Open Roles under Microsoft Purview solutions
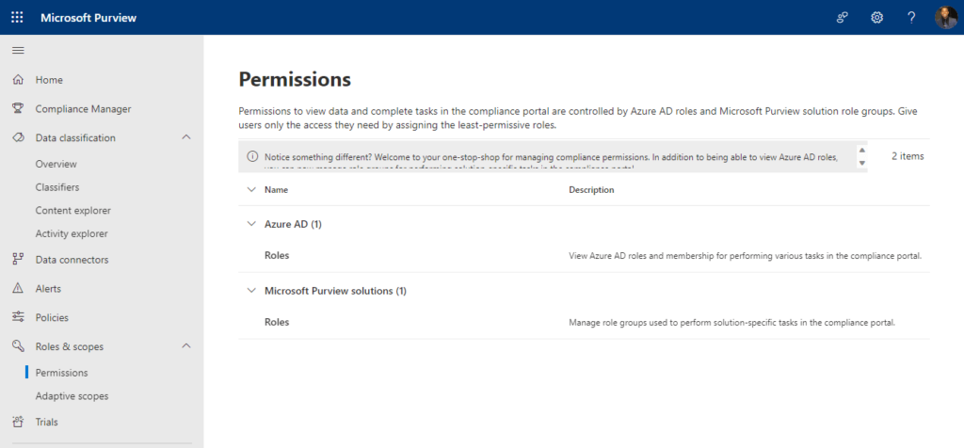Image resolution: width=964 pixels, height=448 pixels. [277, 321]
